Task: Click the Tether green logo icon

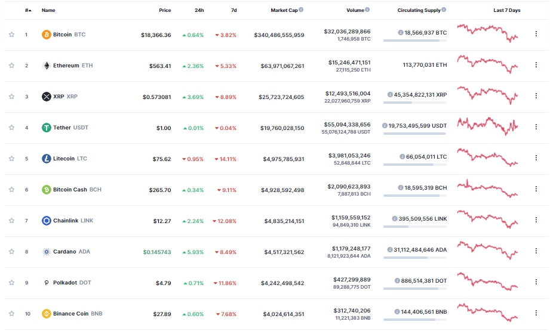Action: (47, 128)
